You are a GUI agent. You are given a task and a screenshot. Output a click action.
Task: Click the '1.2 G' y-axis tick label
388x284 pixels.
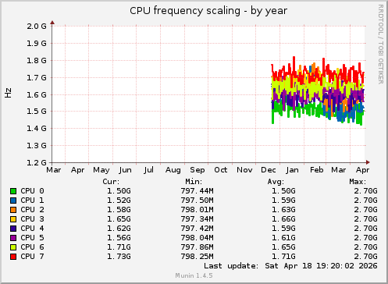coord(37,163)
